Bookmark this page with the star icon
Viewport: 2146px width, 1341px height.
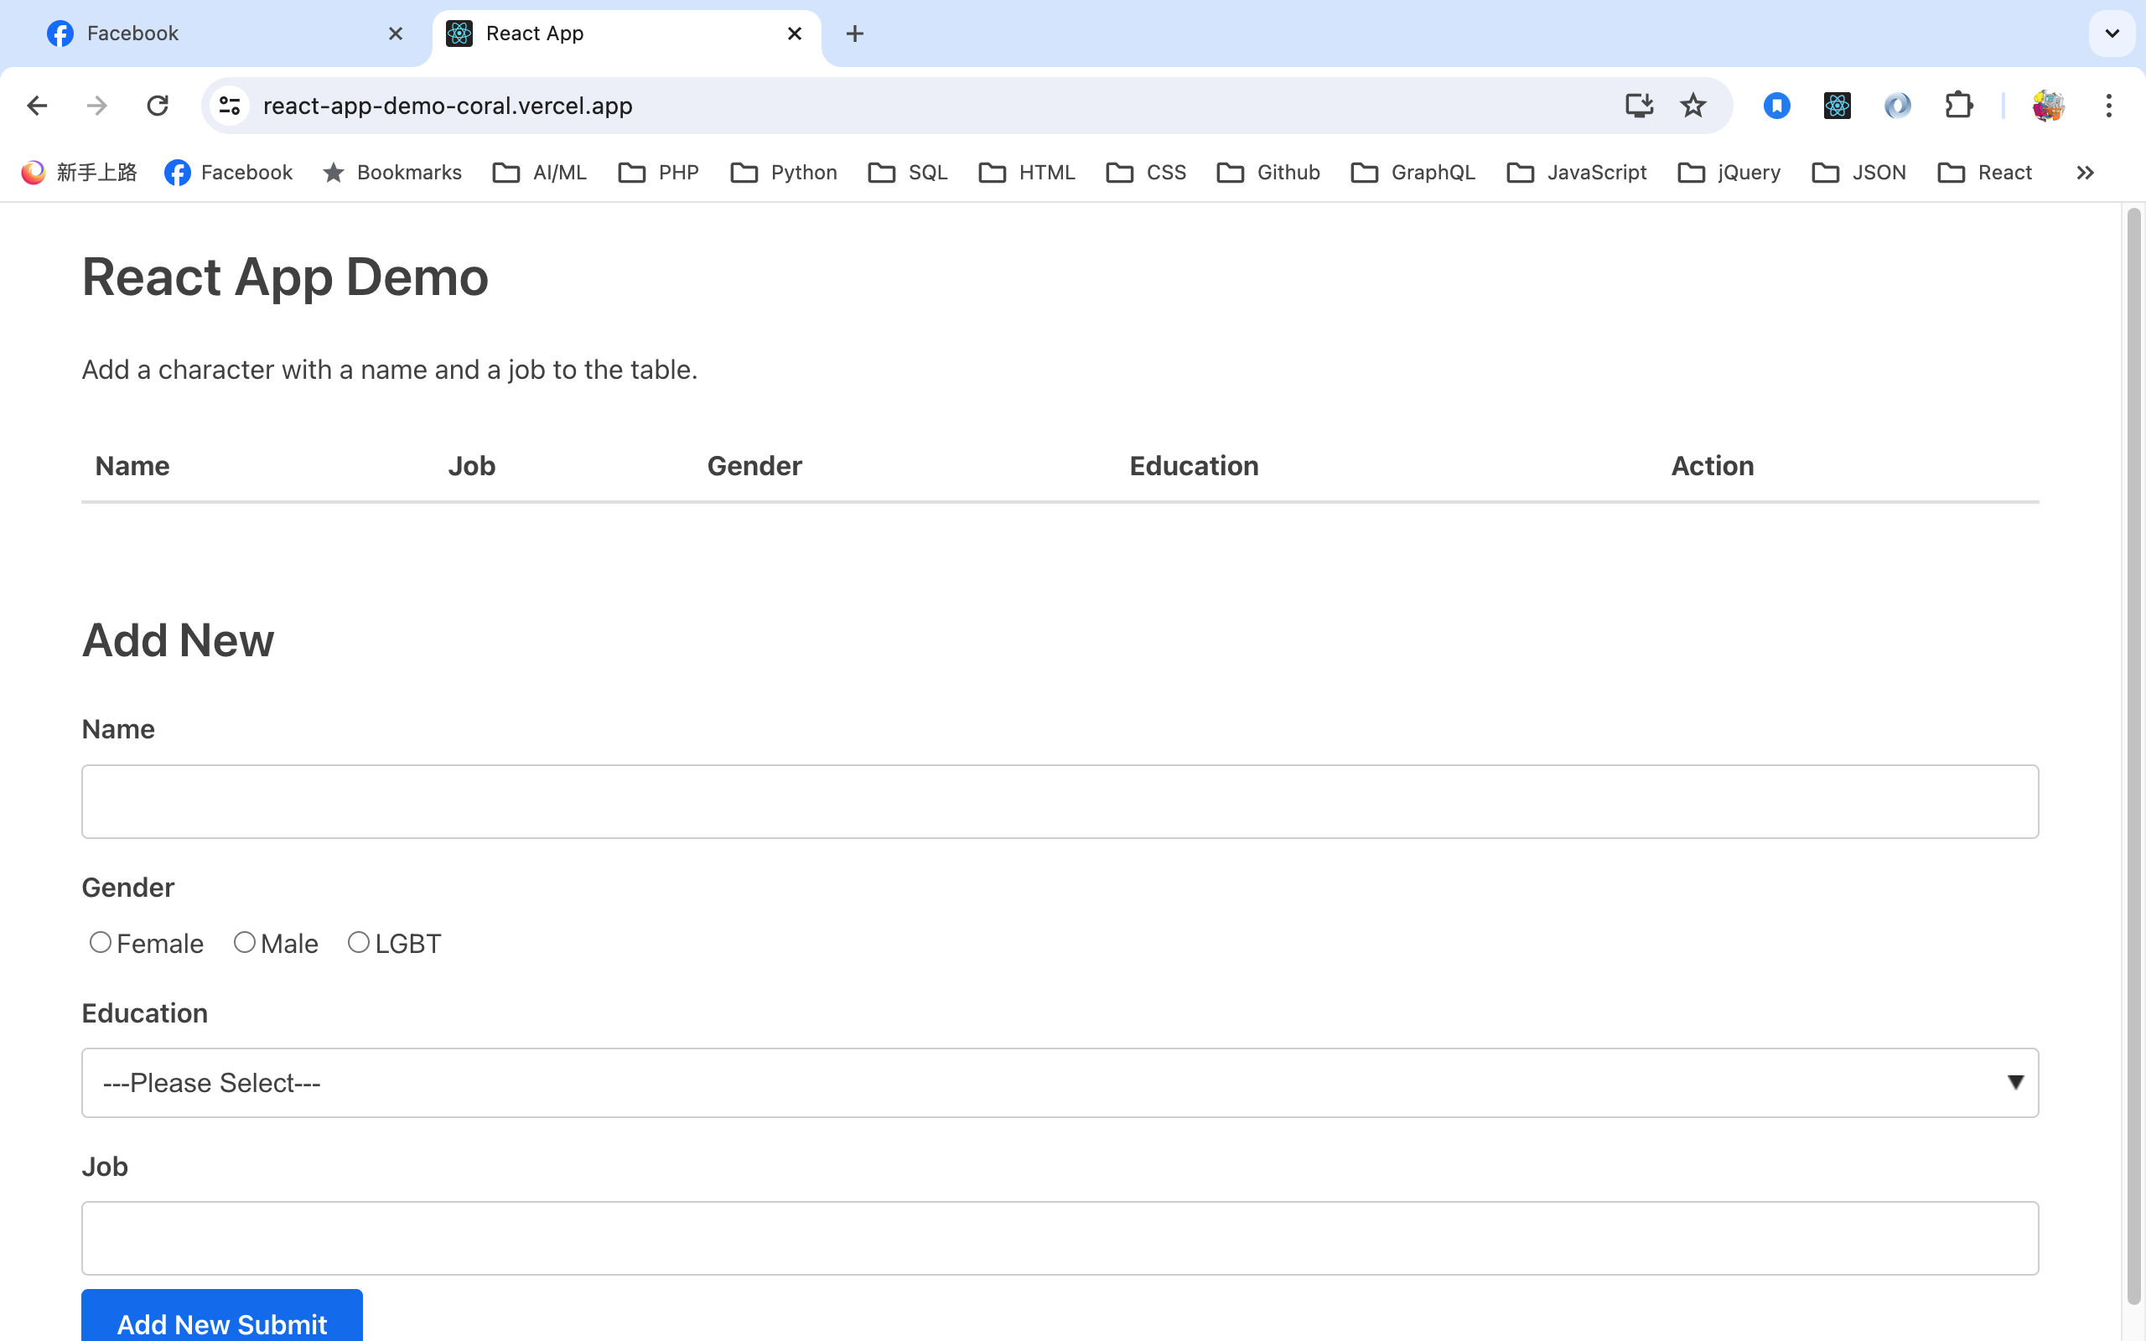point(1692,106)
